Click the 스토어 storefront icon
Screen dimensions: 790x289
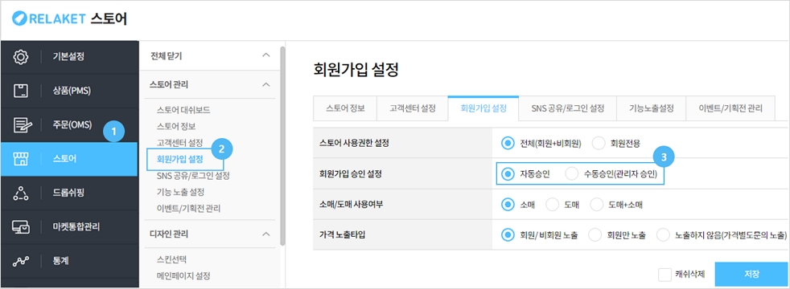tap(20, 159)
